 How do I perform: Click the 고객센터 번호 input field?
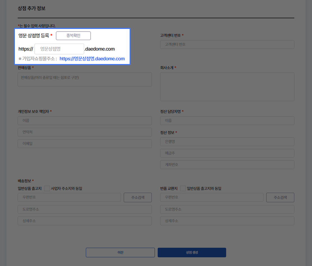coord(227,44)
